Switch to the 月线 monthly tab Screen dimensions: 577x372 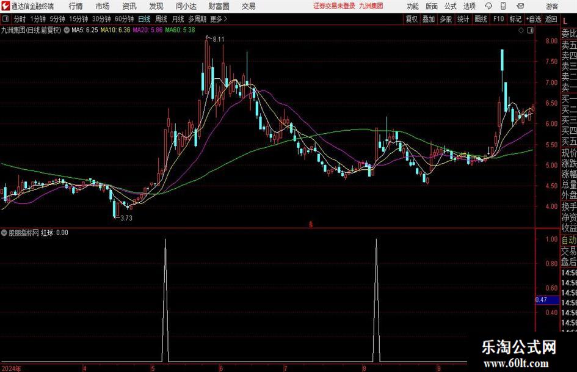[178, 19]
